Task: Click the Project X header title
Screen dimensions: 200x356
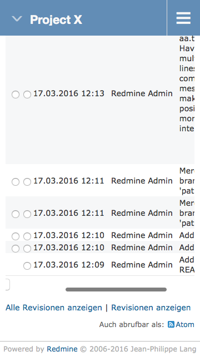Action: pos(56,19)
